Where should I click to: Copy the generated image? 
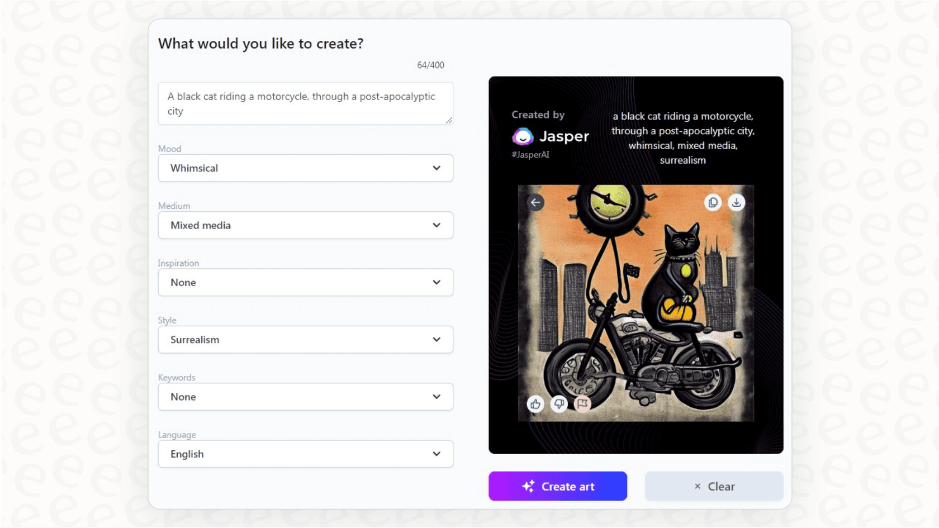tap(713, 203)
